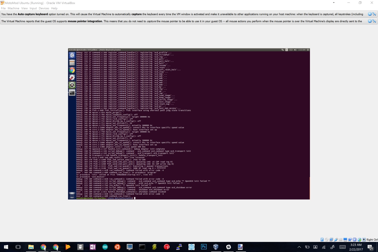
Task: Open the Machine menu
Action: point(13,8)
